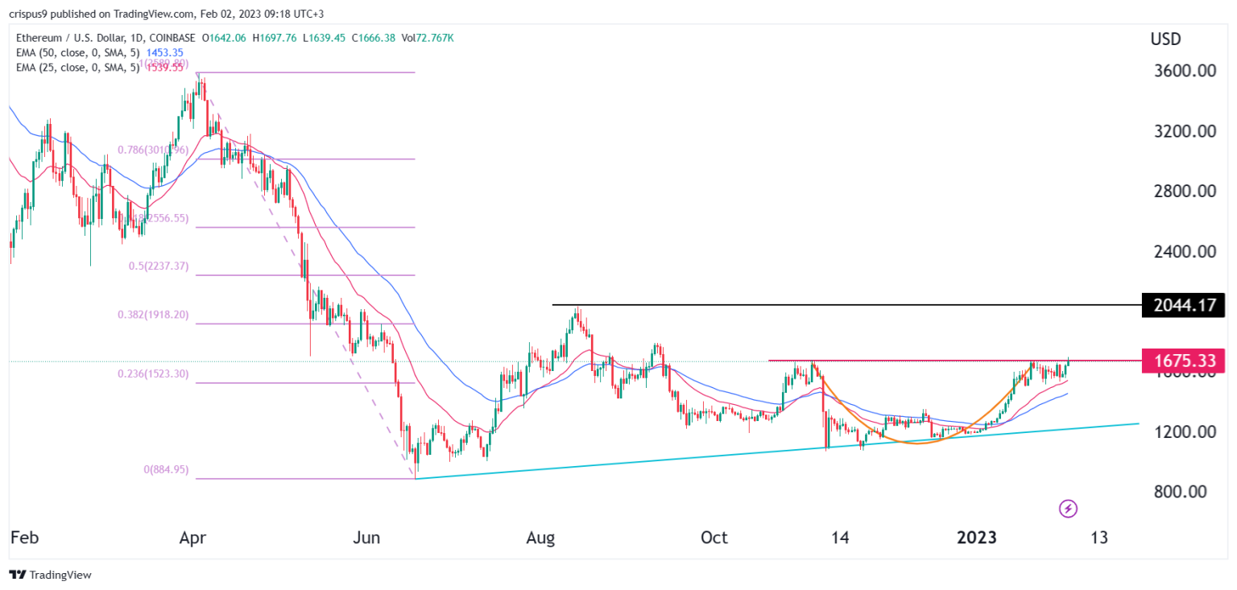Click the black 2044.17 price label
This screenshot has height=590, width=1237.
click(x=1184, y=305)
